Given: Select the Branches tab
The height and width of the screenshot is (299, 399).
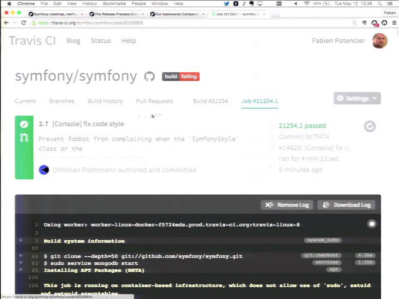Looking at the screenshot, I should pos(62,101).
